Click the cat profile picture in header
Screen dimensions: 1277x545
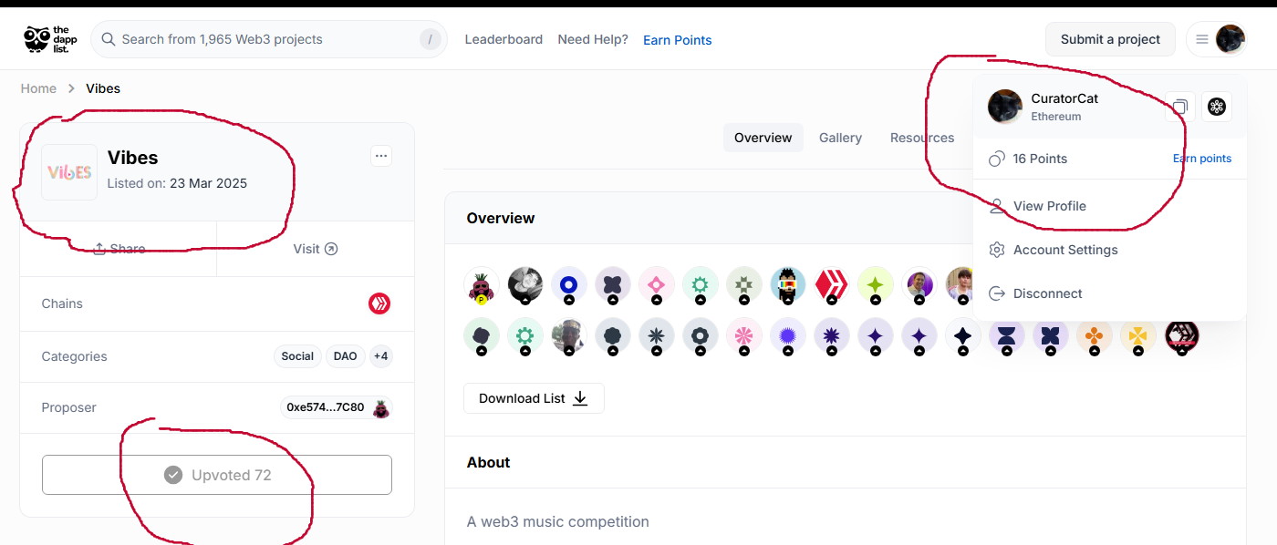tap(1230, 39)
